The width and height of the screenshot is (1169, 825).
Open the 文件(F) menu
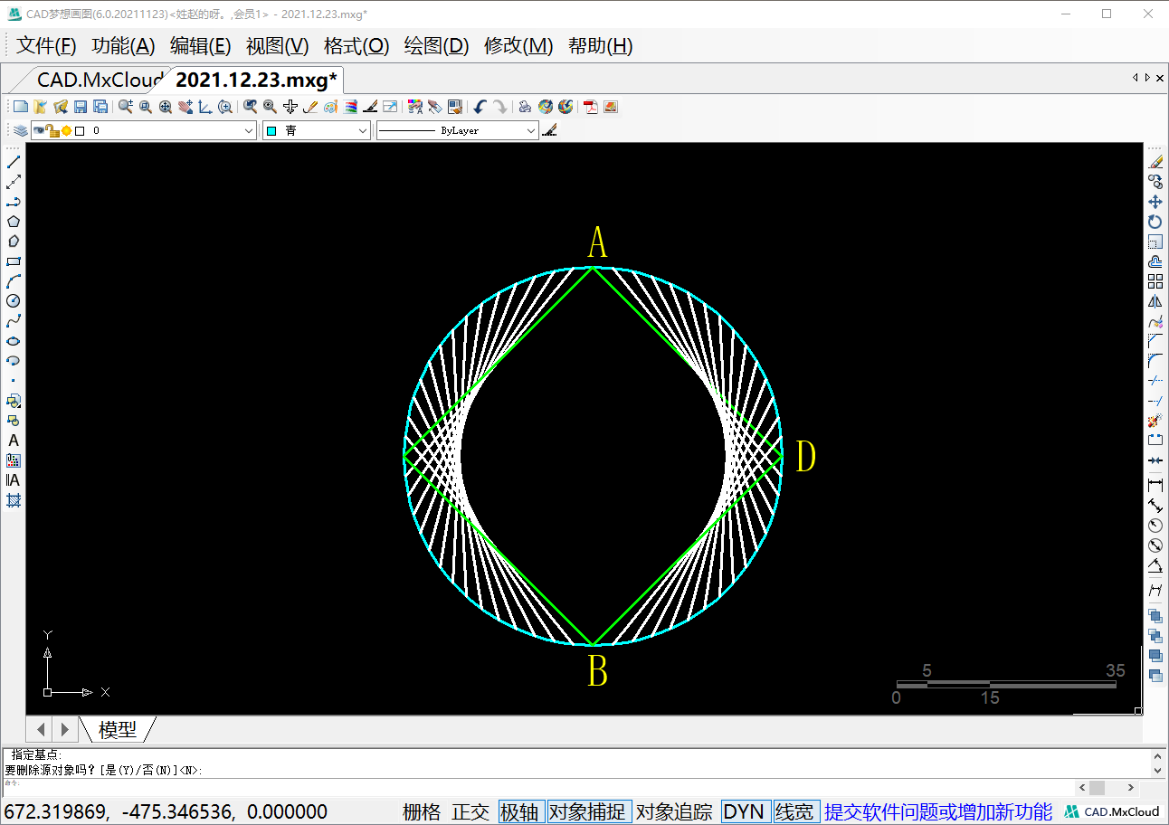click(46, 46)
